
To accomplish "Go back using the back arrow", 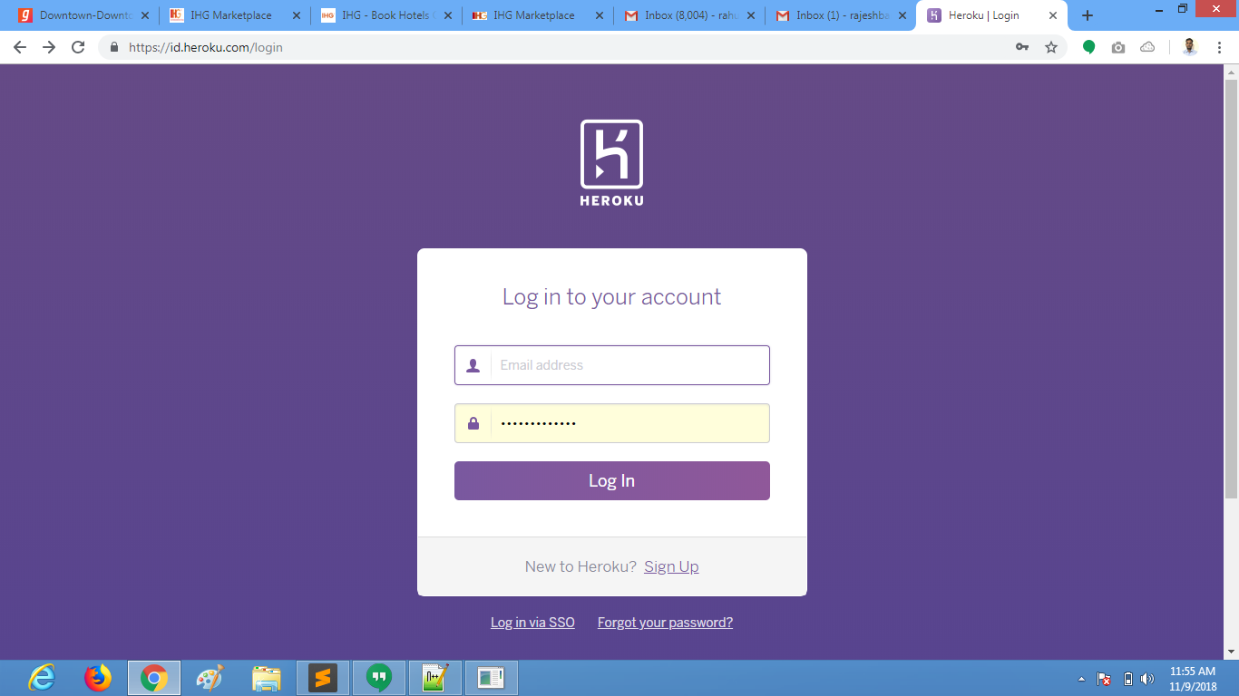I will pos(19,45).
